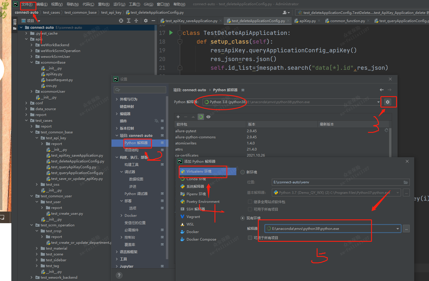
Task: Run TestDeleteApiApplication from gutter arrow
Action: [171, 33]
